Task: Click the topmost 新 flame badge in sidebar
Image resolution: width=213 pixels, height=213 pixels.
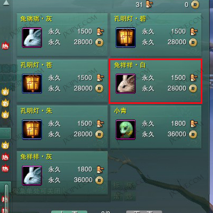Action: (5, 92)
